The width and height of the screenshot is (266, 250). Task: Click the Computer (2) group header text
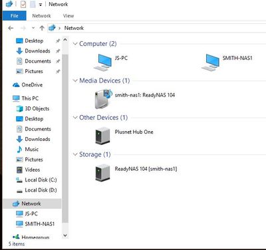98,44
